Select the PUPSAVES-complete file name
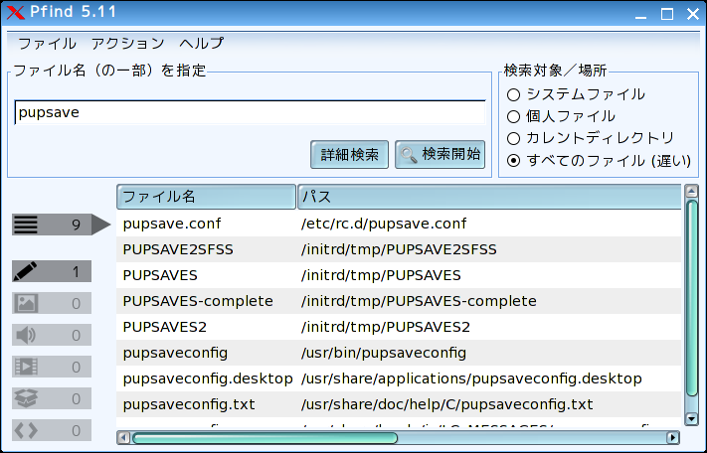The width and height of the screenshot is (707, 453). click(198, 301)
